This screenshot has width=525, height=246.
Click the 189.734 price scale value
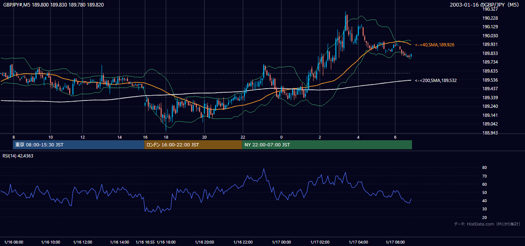tap(490, 62)
